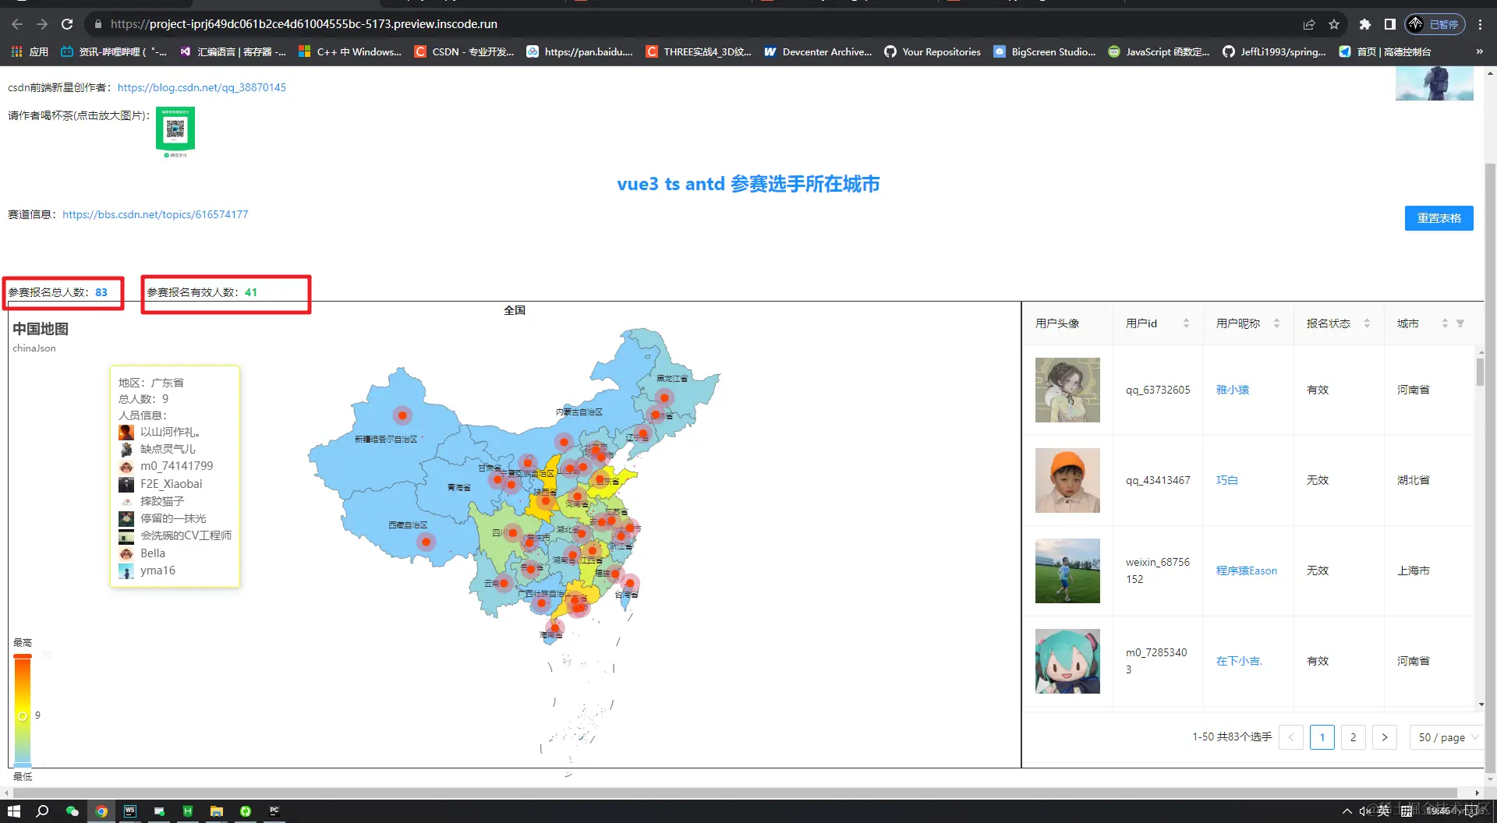Go to page 2 of the player table
Viewport: 1497px width, 823px height.
pyautogui.click(x=1353, y=737)
